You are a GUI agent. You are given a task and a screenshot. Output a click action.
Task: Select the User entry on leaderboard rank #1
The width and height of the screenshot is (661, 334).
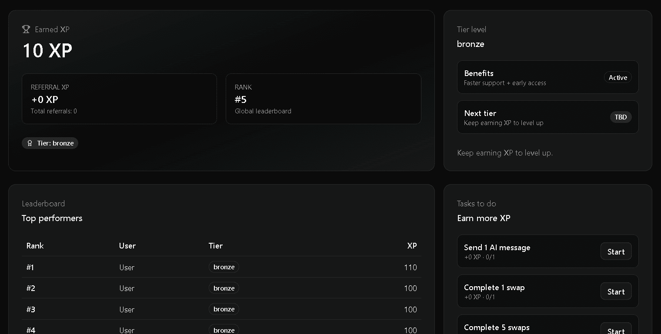coord(127,267)
